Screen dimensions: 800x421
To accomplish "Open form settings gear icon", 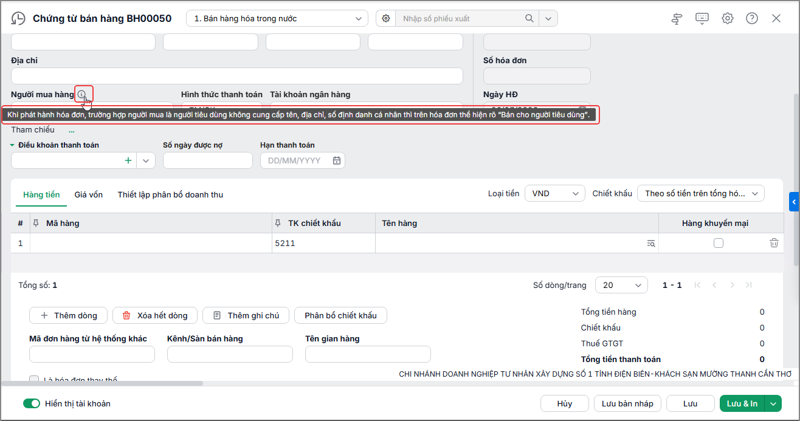I will [728, 18].
